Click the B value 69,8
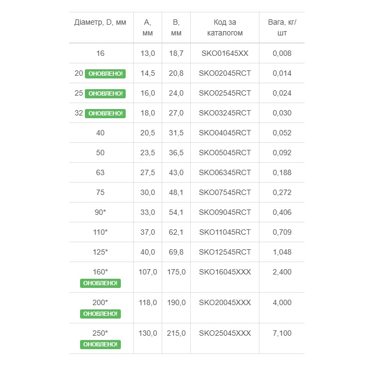Viewport: 376px width, 376px height. click(x=176, y=252)
